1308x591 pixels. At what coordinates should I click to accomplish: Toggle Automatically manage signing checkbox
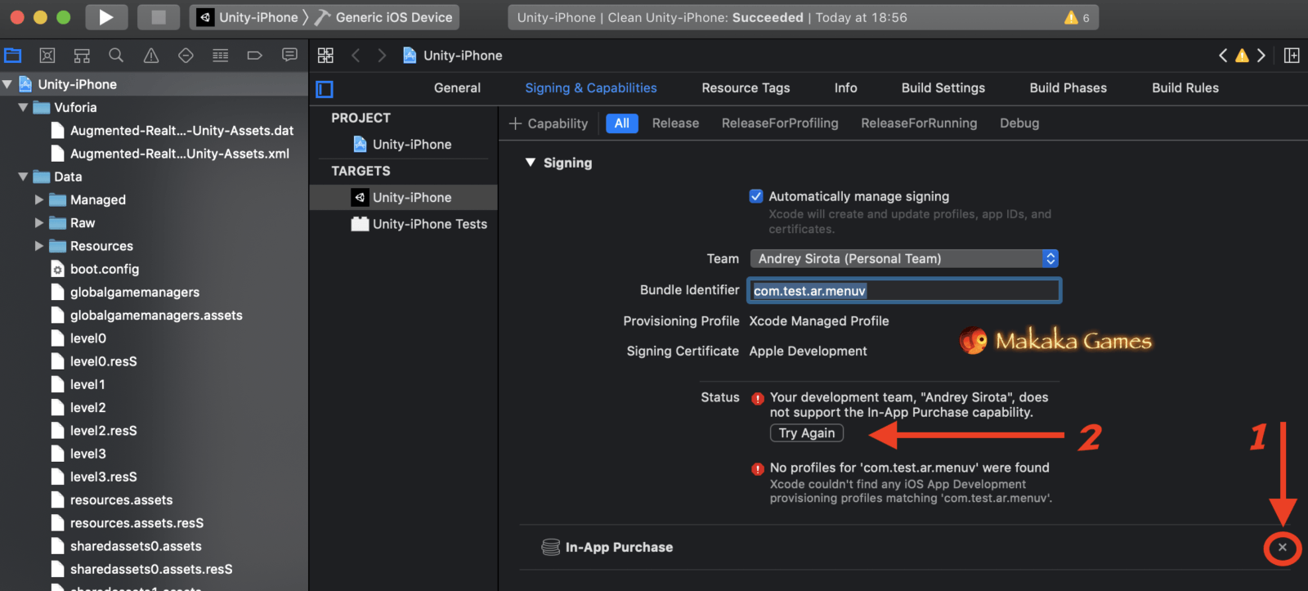coord(756,196)
